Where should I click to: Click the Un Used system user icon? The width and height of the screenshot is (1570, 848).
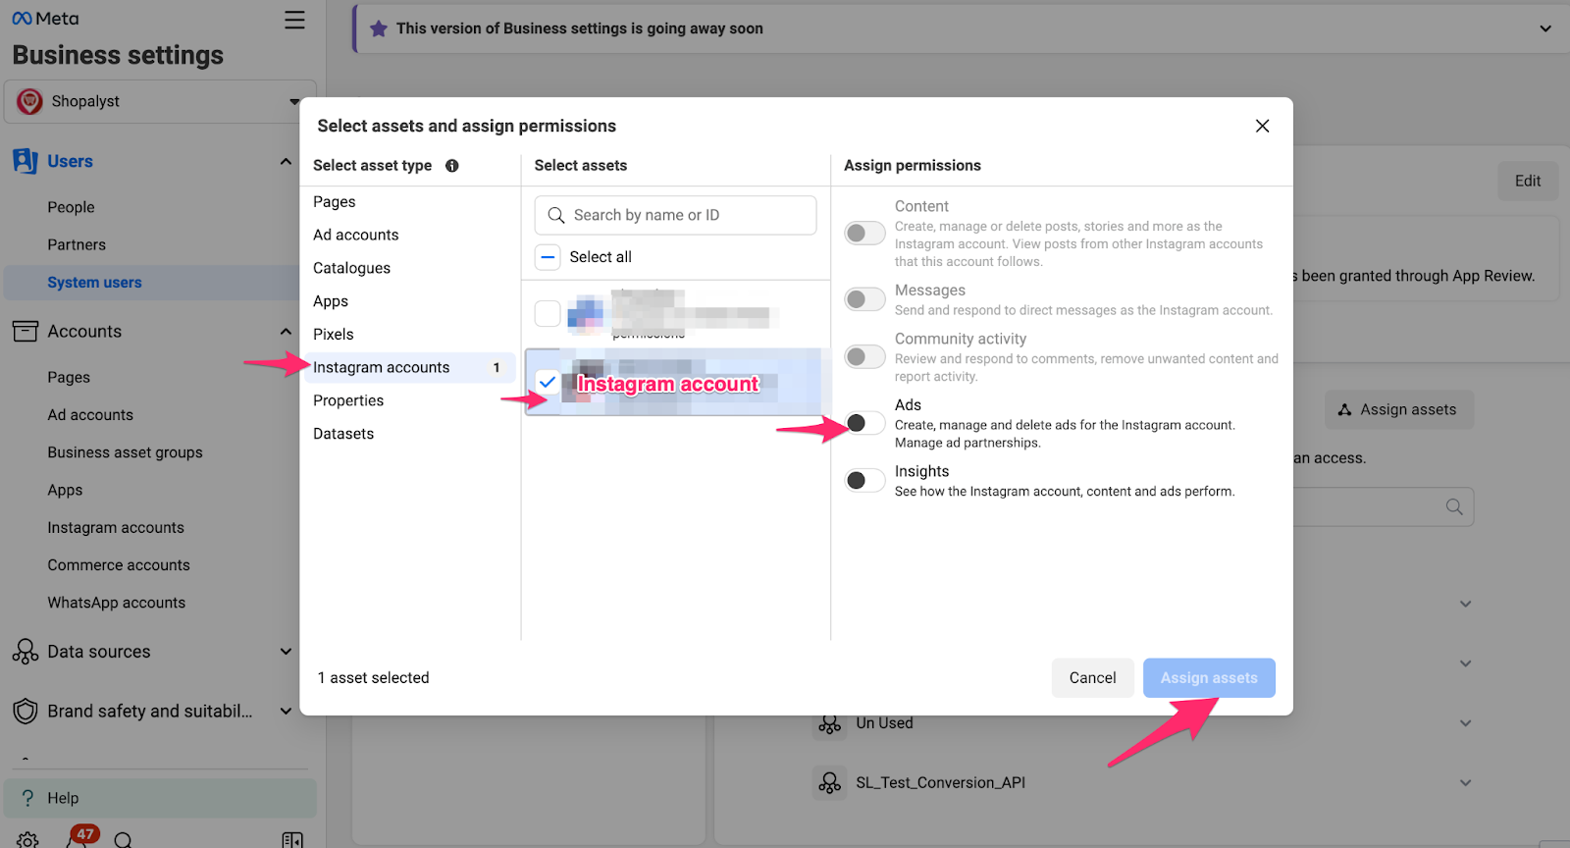point(830,723)
